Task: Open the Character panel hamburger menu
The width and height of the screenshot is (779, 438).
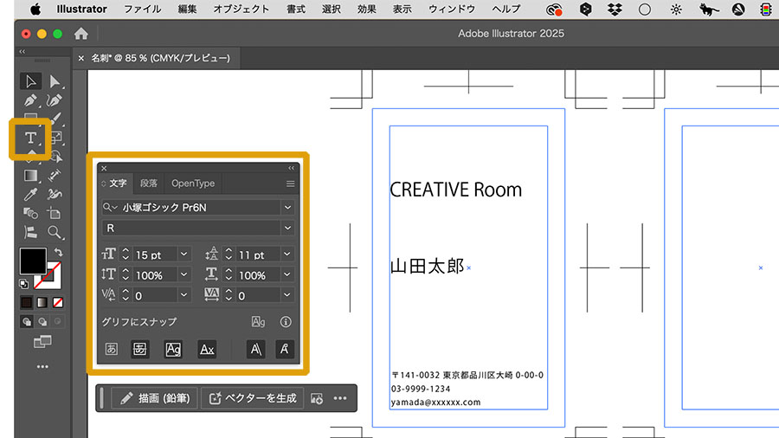Action: pyautogui.click(x=291, y=184)
